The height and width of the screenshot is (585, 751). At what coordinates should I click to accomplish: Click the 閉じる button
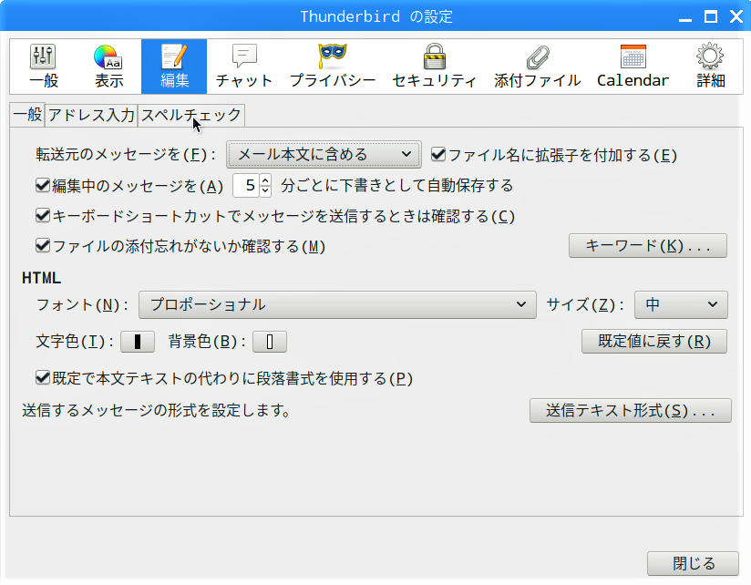[x=693, y=563]
